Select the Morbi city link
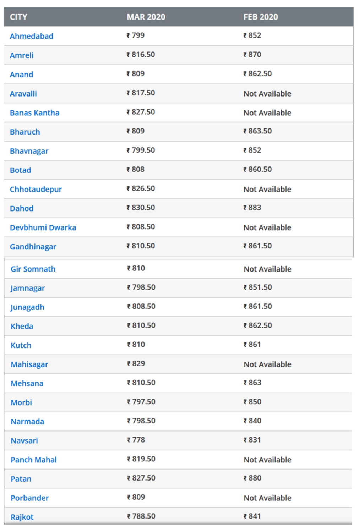The height and width of the screenshot is (532, 359). click(x=21, y=403)
